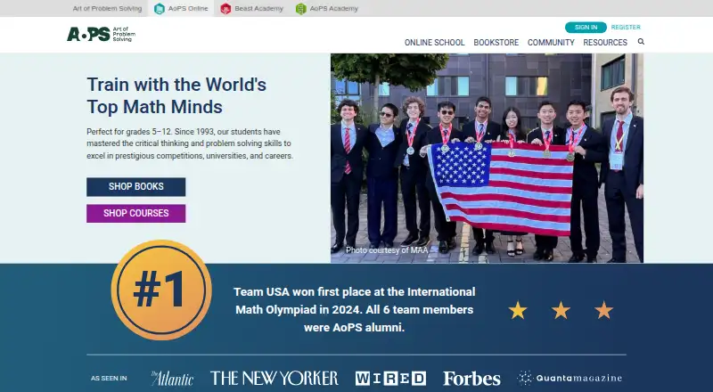Switch to the Beast Academy tab

[252, 9]
